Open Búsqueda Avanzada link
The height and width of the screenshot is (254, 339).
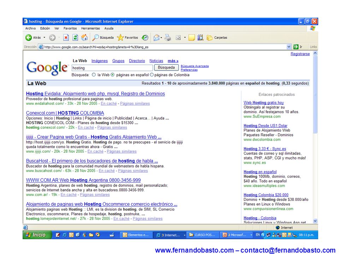195,66
